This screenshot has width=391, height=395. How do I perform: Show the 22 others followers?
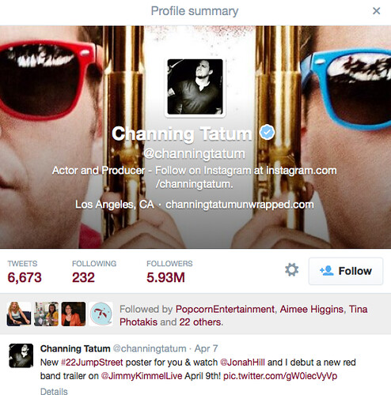pos(200,322)
